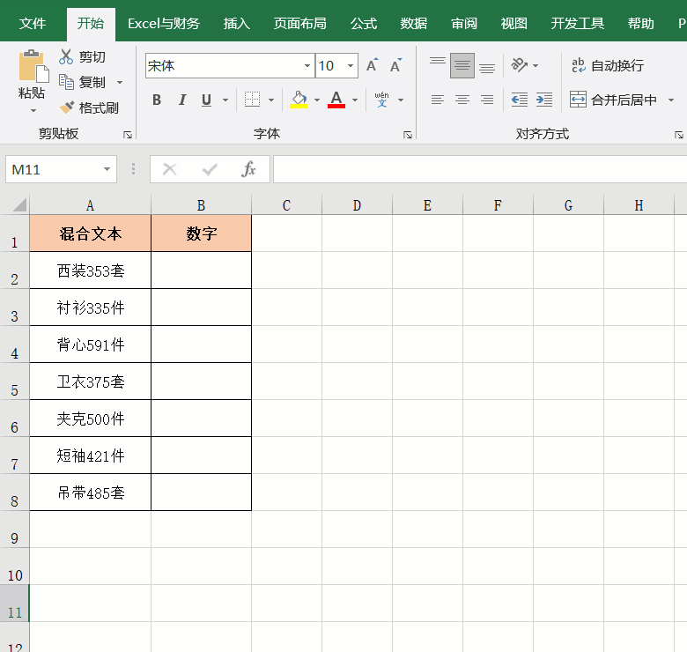Switch to 插入 tab
Image resolution: width=687 pixels, height=652 pixels.
click(x=237, y=23)
